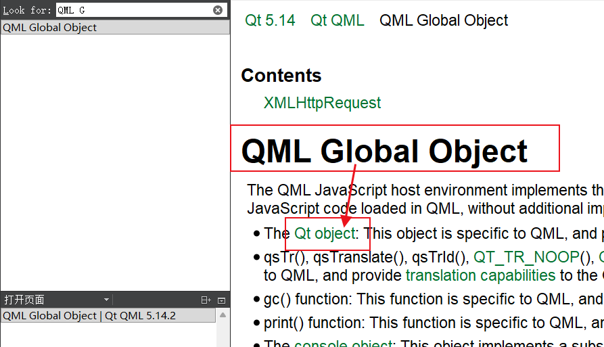Image resolution: width=604 pixels, height=347 pixels.
Task: Jump to XMLHttpRequest in Contents
Action: coord(322,103)
